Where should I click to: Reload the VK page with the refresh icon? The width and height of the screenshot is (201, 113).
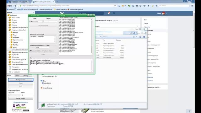coord(115,6)
